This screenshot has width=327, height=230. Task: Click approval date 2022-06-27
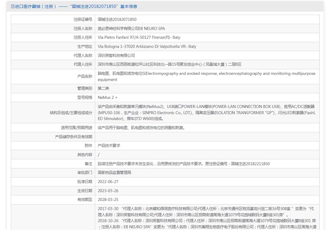coord(108,182)
